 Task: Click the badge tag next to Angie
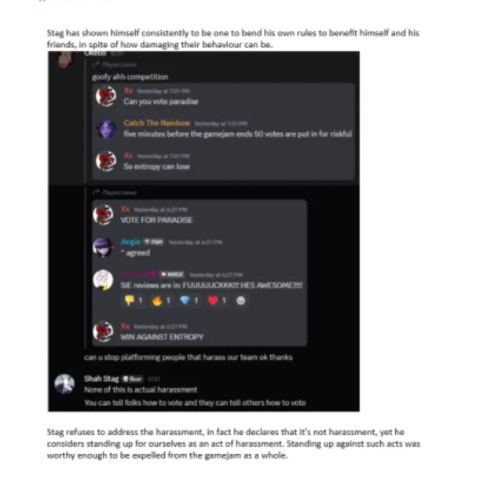(154, 242)
